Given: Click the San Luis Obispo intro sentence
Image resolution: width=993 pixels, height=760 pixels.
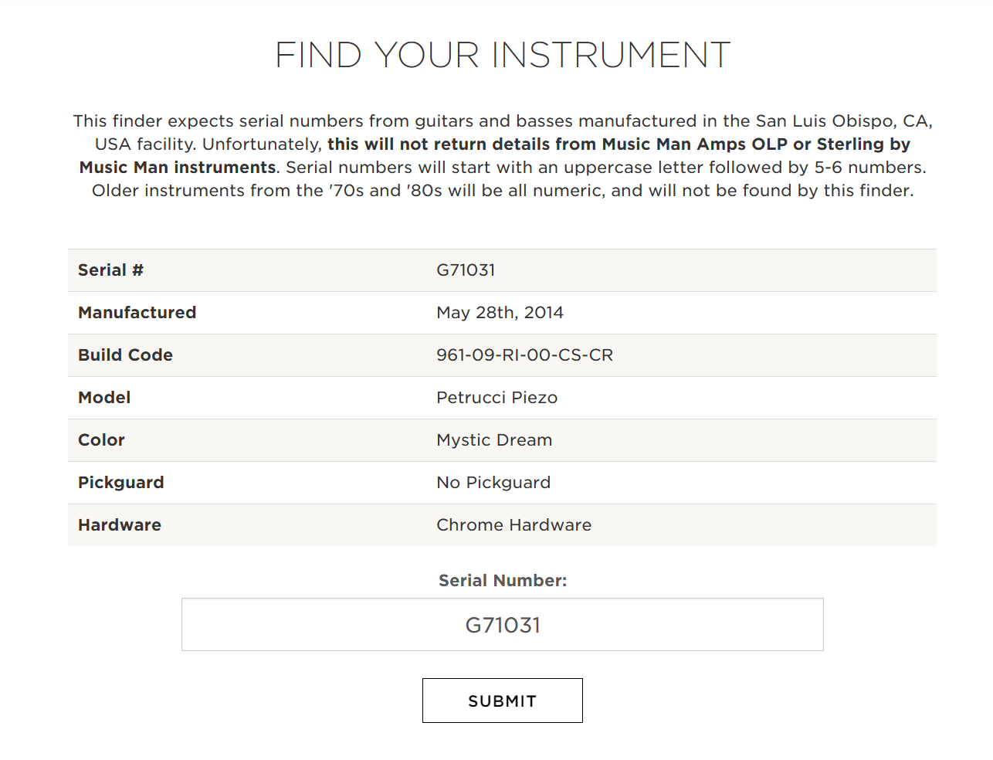Looking at the screenshot, I should pyautogui.click(x=502, y=121).
